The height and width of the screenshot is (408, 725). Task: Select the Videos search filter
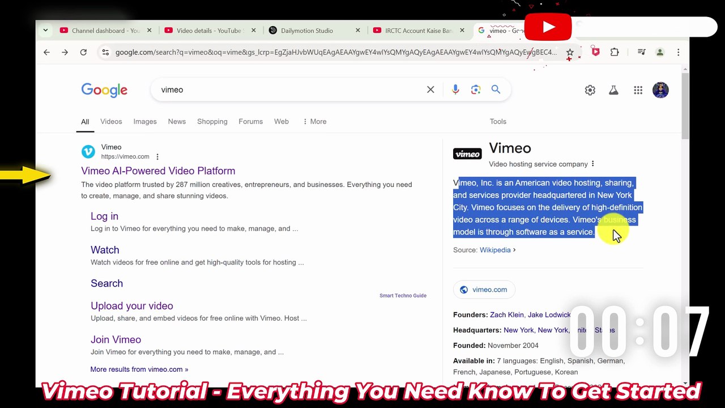tap(111, 121)
